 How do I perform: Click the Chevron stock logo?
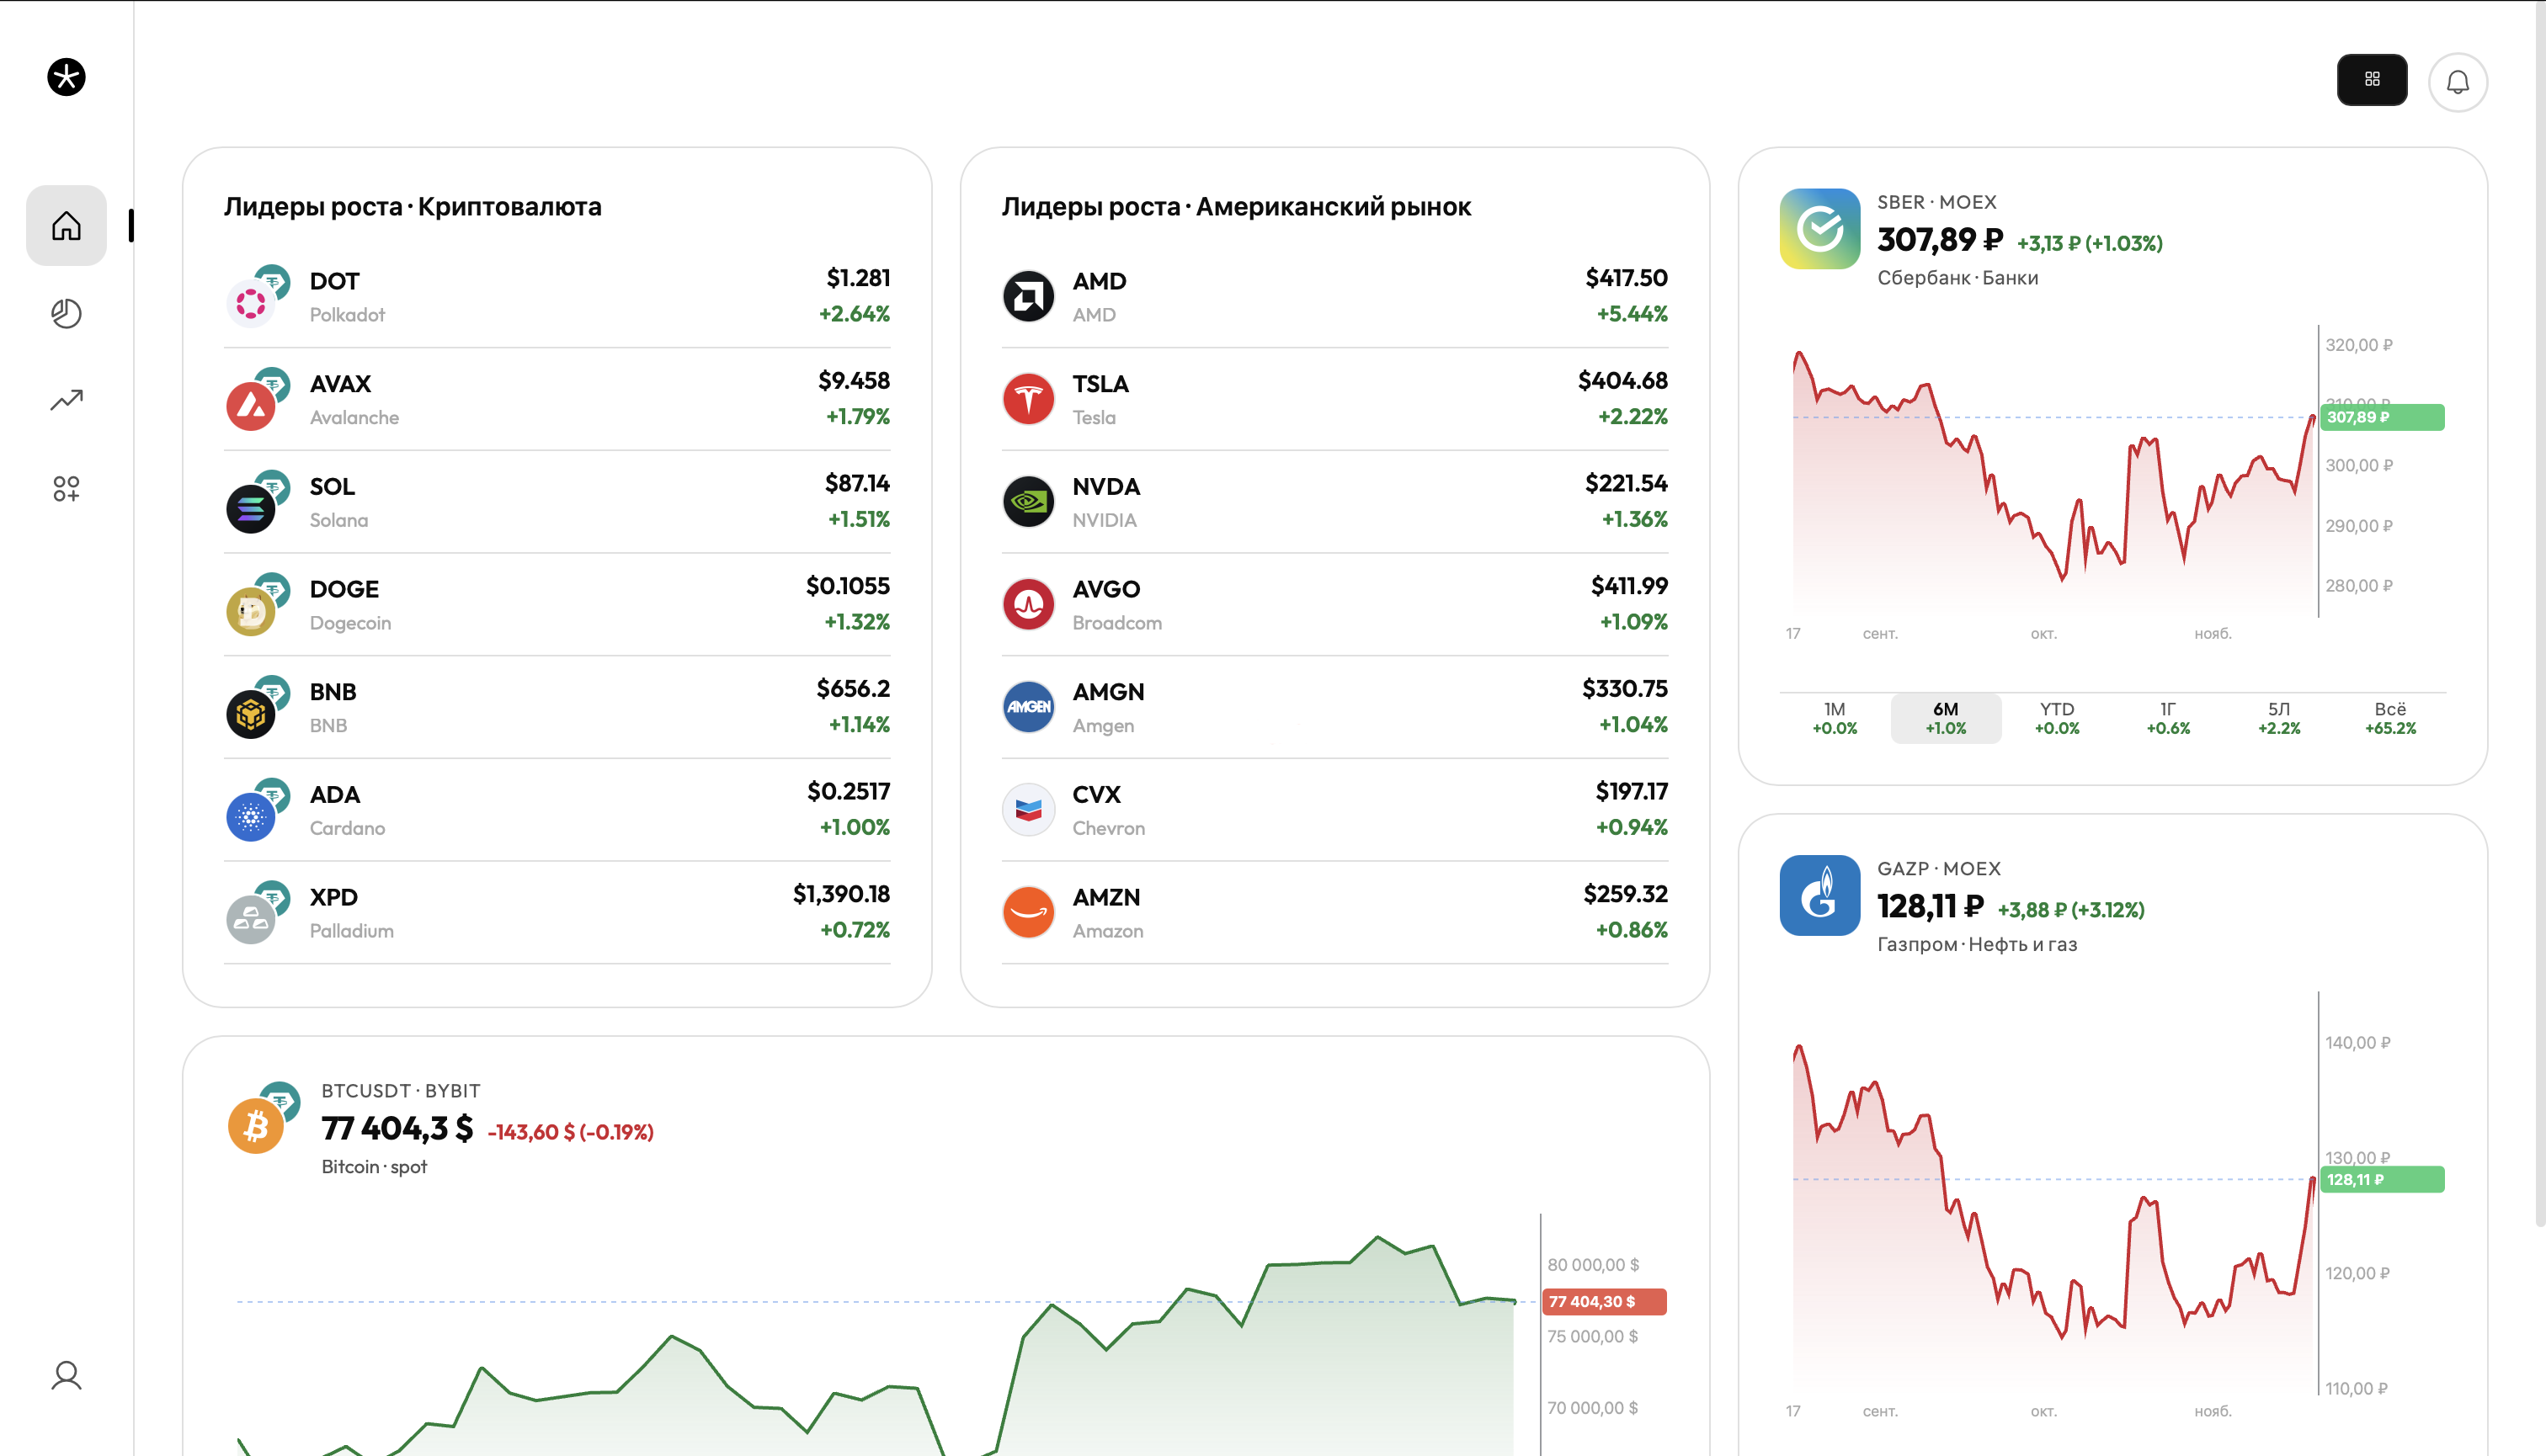tap(1028, 810)
